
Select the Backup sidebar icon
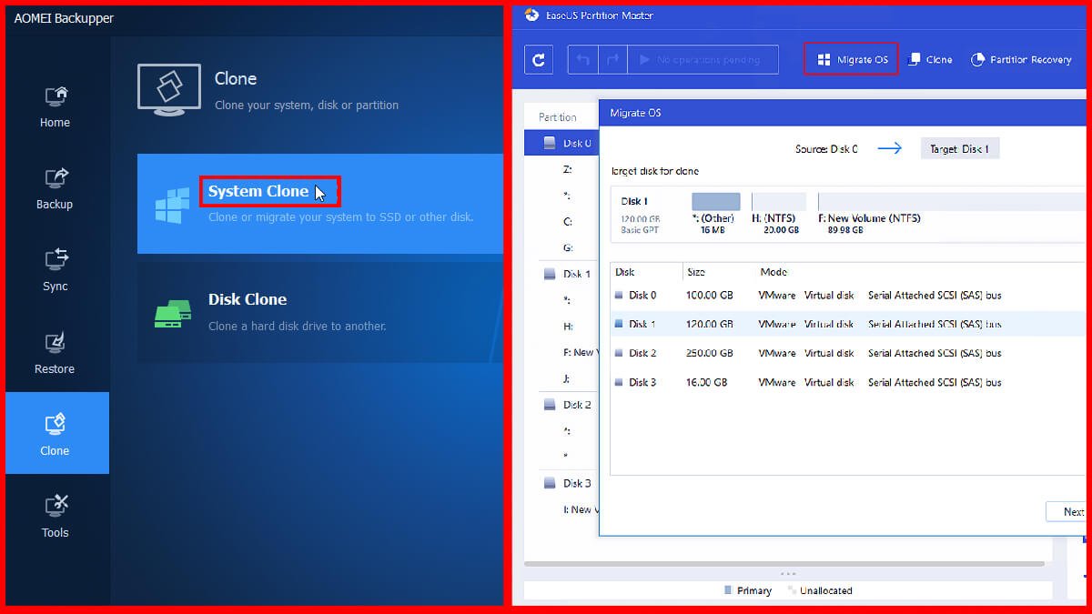[54, 188]
